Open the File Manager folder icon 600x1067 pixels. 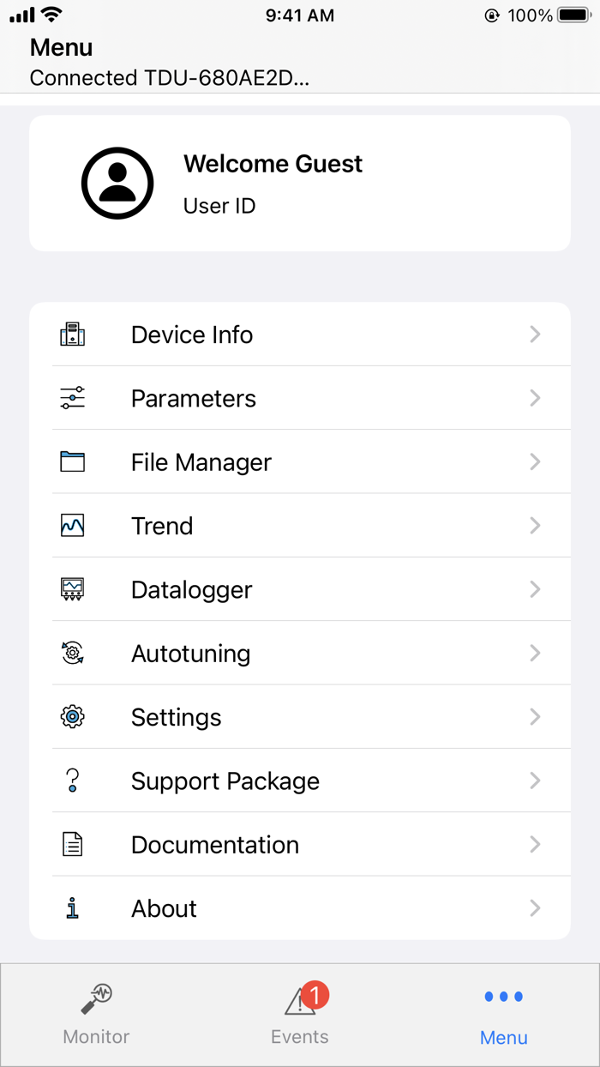click(72, 461)
